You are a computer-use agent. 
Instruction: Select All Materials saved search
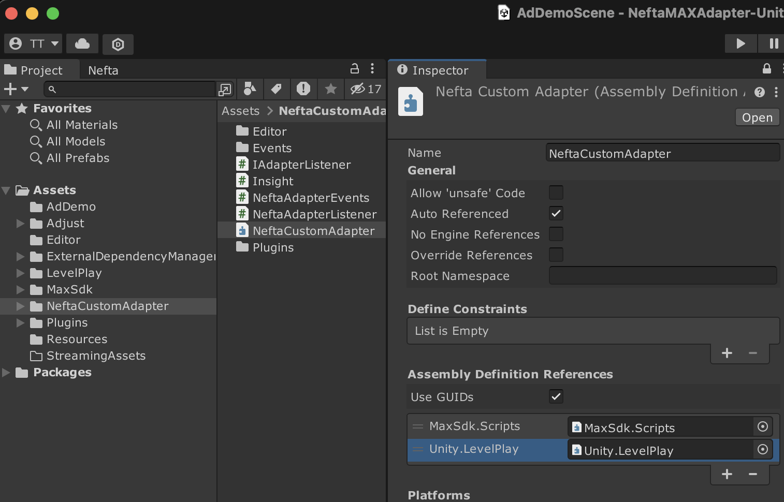pos(82,125)
